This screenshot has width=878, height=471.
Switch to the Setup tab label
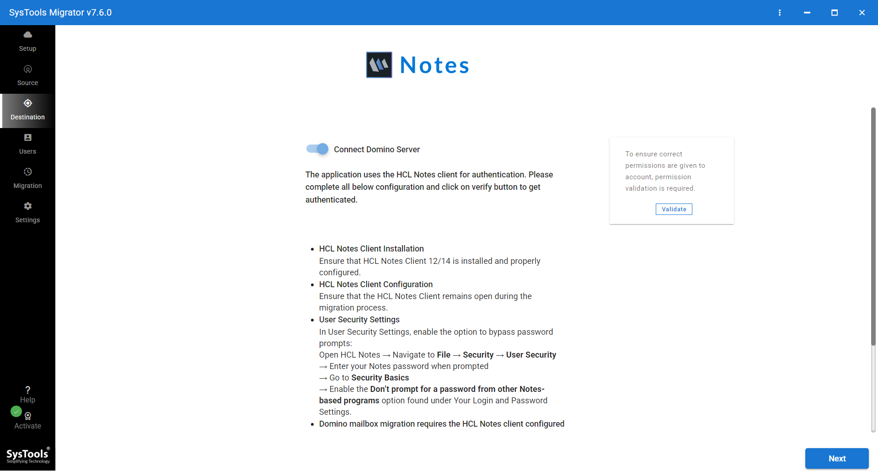coord(27,48)
